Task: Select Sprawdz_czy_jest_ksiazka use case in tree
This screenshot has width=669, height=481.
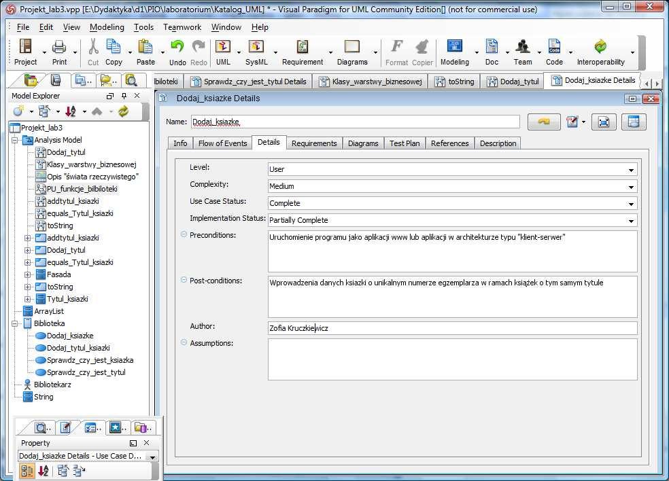Action: 90,360
